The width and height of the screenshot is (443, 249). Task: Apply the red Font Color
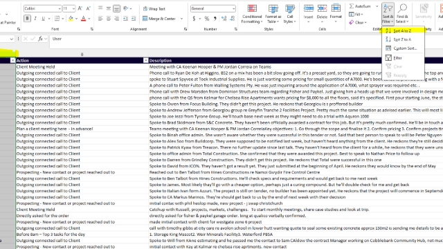[x=83, y=19]
